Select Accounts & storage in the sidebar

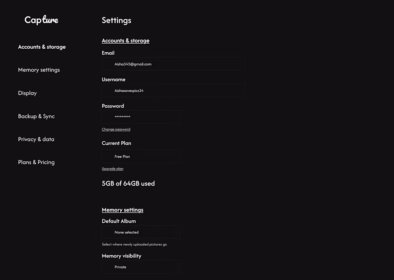pyautogui.click(x=42, y=47)
